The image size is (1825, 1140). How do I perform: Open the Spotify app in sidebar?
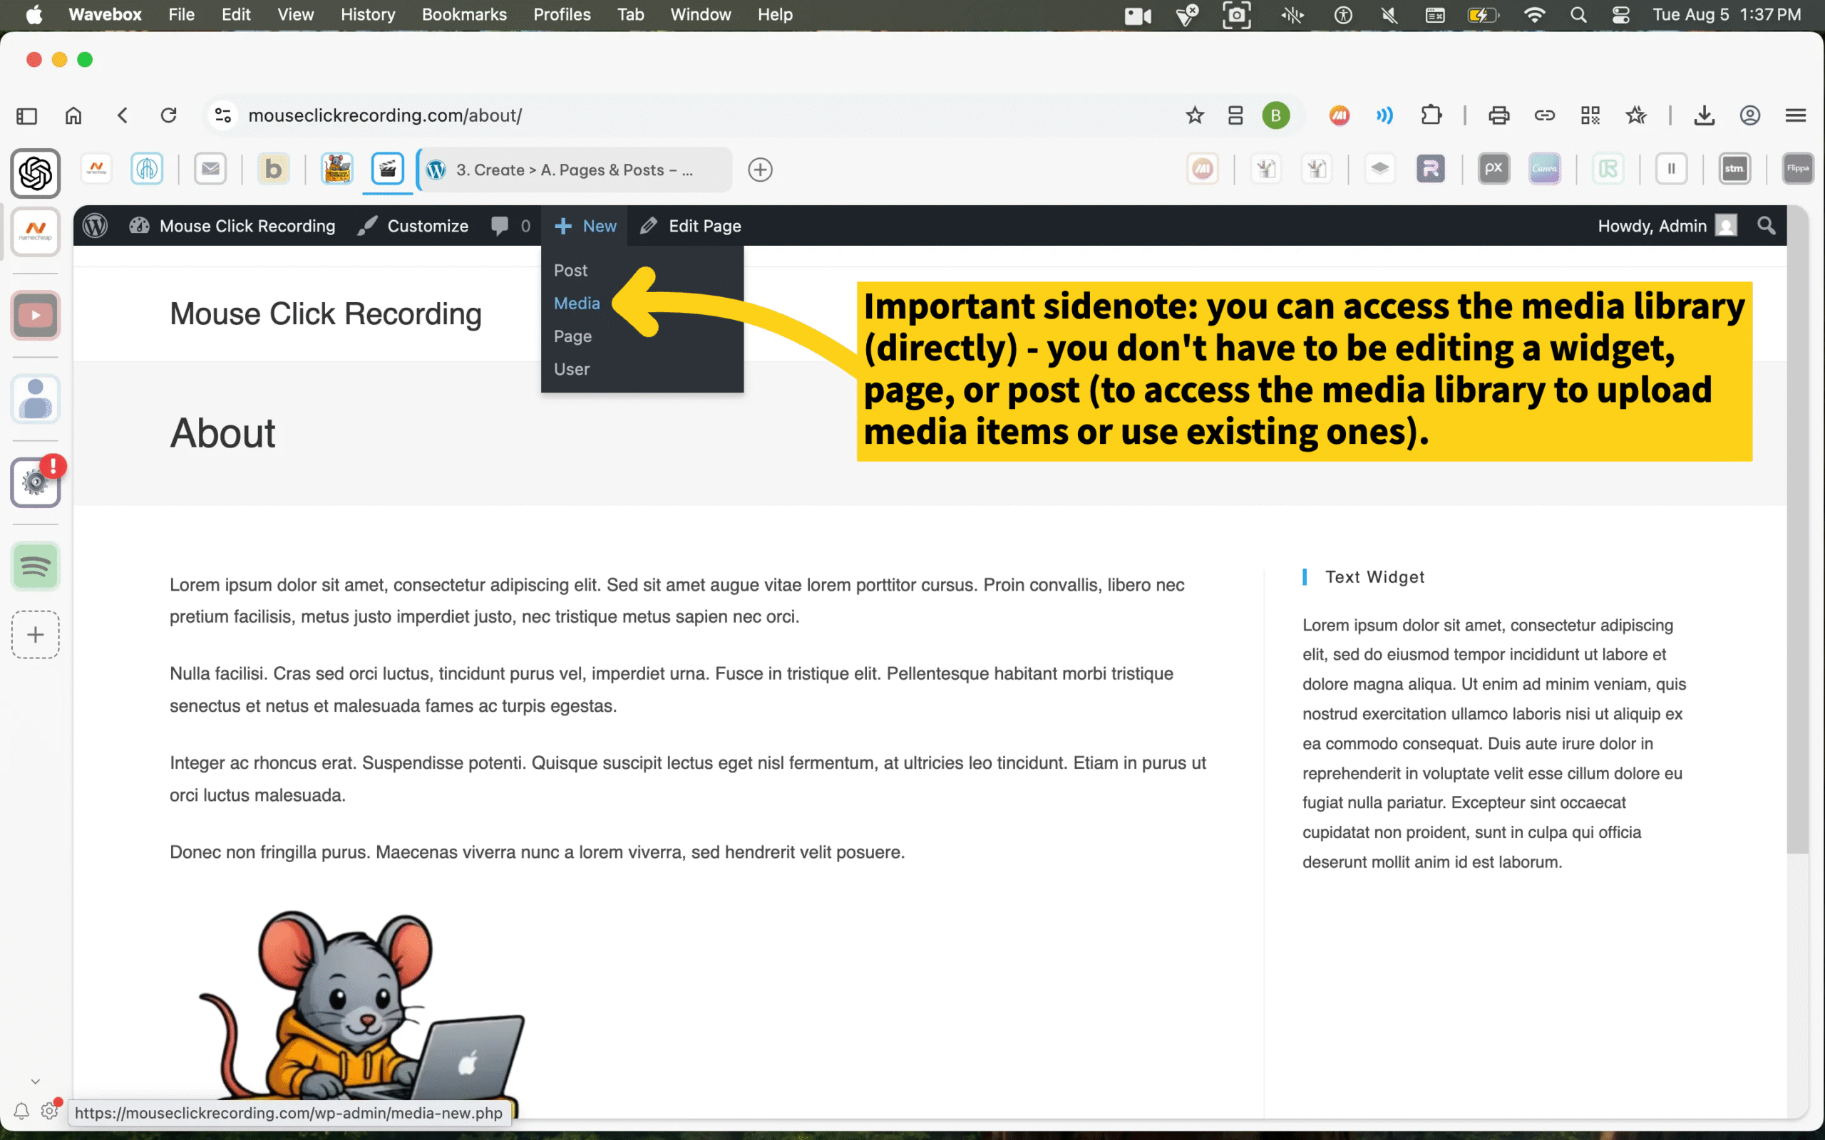[35, 566]
